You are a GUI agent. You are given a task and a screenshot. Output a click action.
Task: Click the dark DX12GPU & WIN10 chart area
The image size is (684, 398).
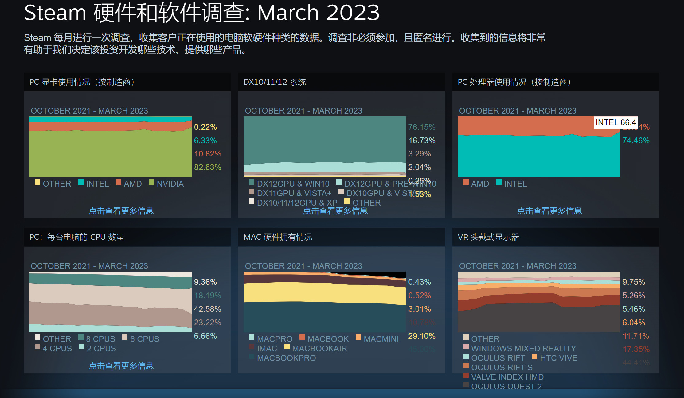325,140
